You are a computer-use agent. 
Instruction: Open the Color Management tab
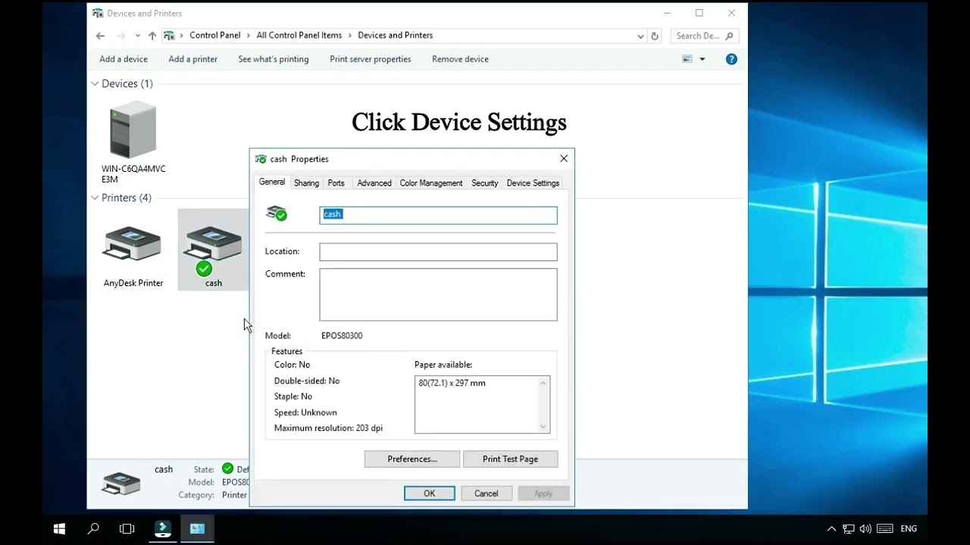[x=430, y=183]
